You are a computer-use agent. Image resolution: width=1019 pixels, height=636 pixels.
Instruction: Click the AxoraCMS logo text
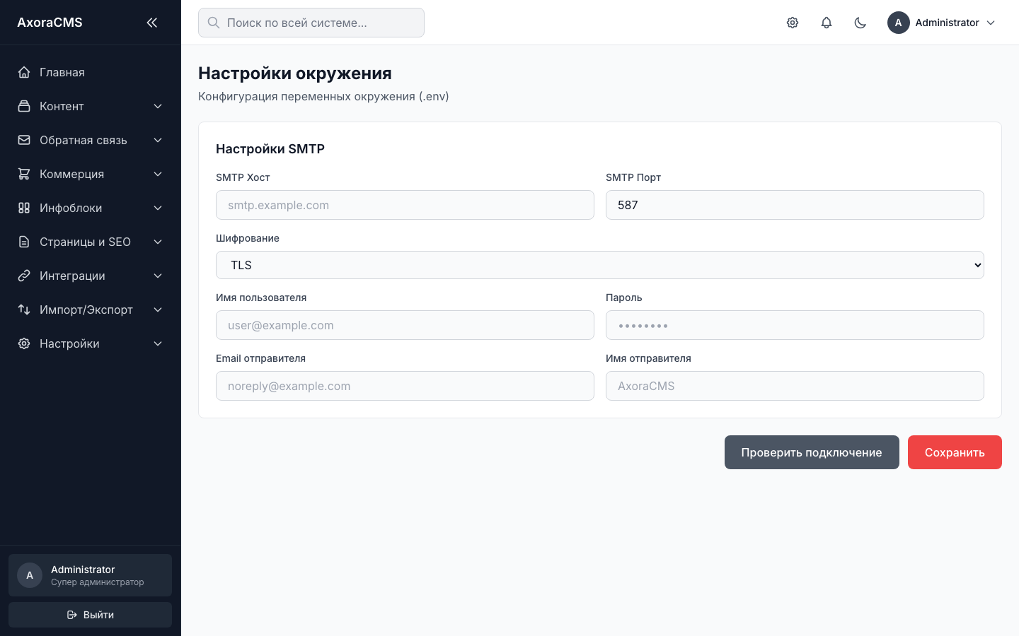pyautogui.click(x=50, y=23)
